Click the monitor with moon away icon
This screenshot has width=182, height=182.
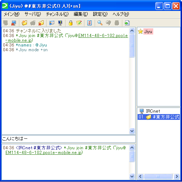tap(60, 23)
